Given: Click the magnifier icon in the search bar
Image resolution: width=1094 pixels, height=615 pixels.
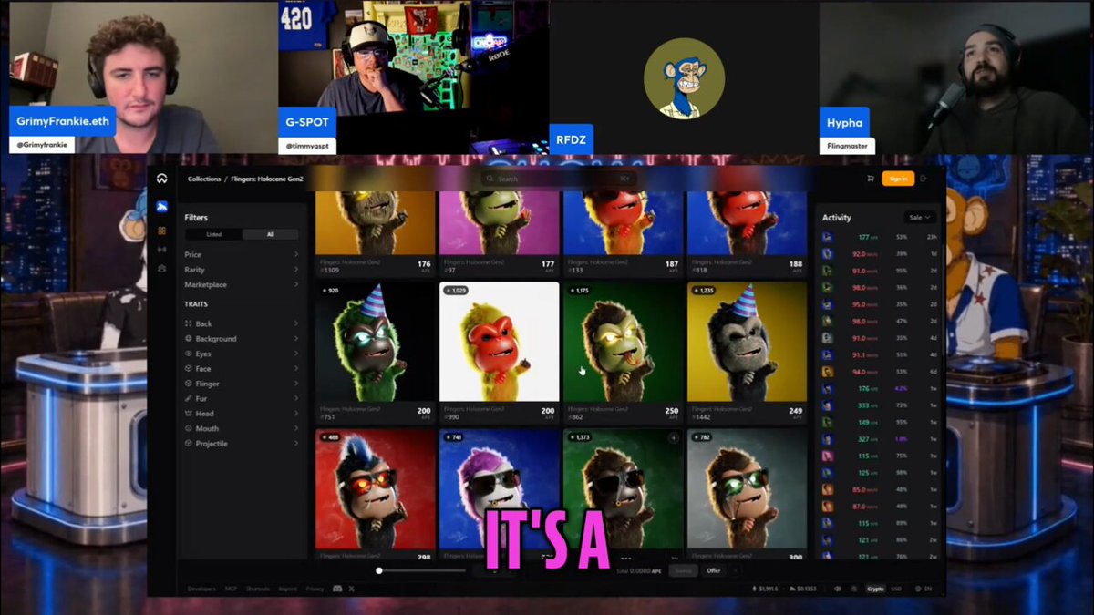Looking at the screenshot, I should (490, 179).
